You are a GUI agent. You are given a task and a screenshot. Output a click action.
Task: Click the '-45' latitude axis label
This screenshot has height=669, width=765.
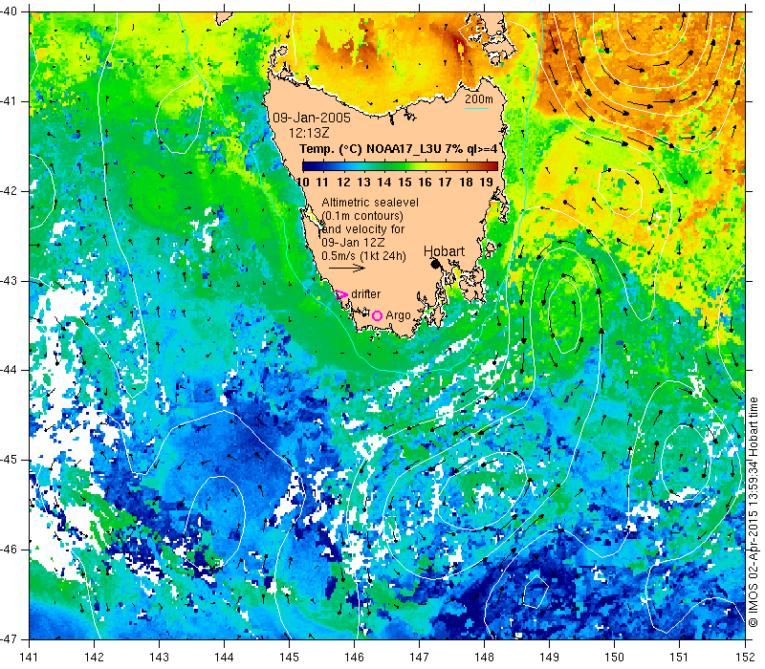10,460
